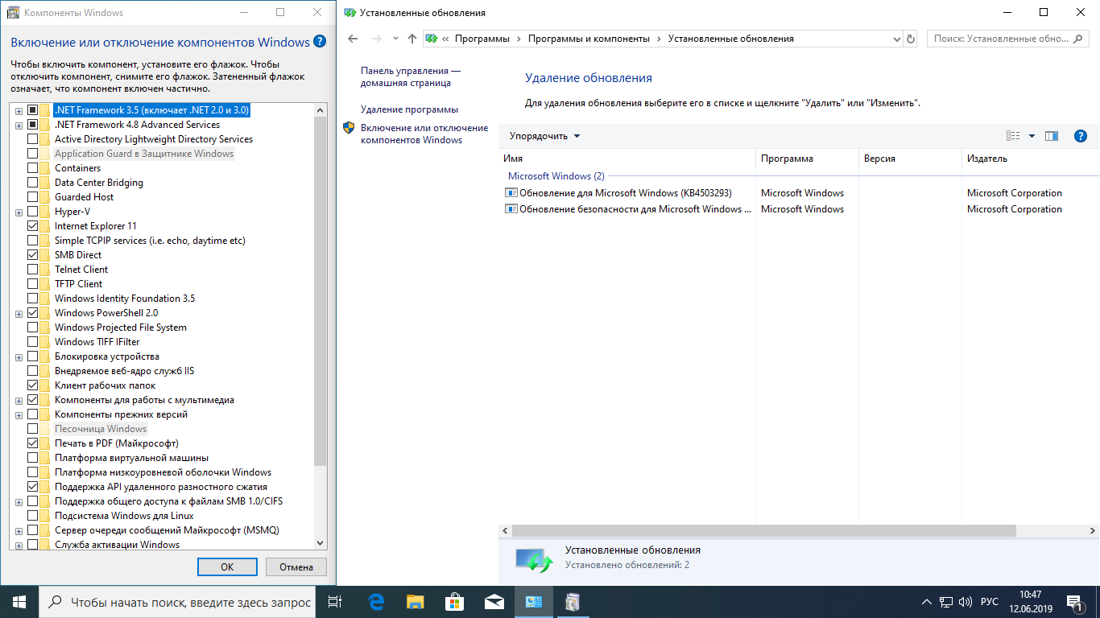Expand Компоненты прежних версий node
The image size is (1100, 618).
pos(19,414)
